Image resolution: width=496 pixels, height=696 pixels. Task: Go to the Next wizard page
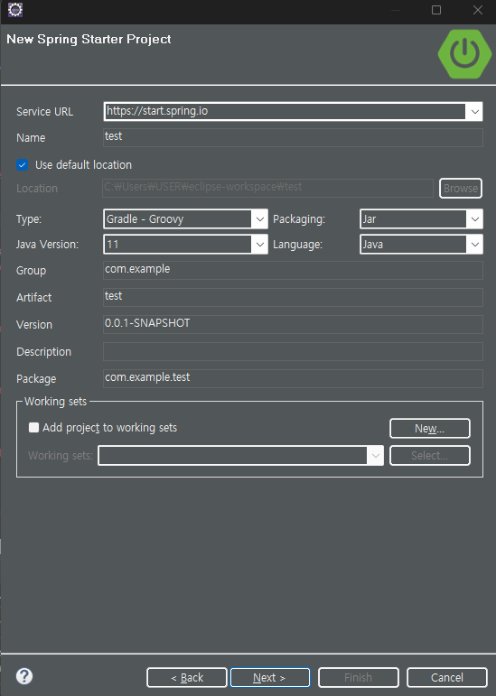(x=270, y=677)
